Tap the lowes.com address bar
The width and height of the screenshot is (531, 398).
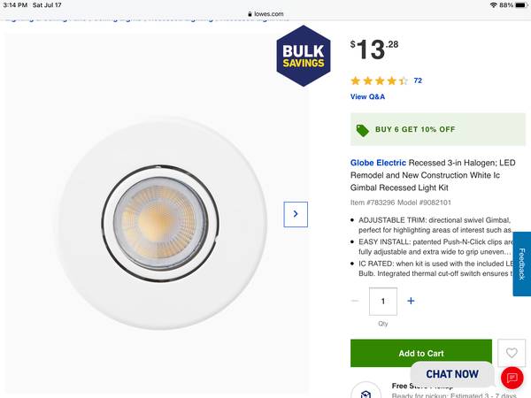coord(265,14)
